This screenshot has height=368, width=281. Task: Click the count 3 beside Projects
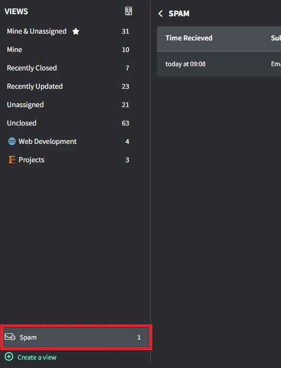[x=127, y=160]
